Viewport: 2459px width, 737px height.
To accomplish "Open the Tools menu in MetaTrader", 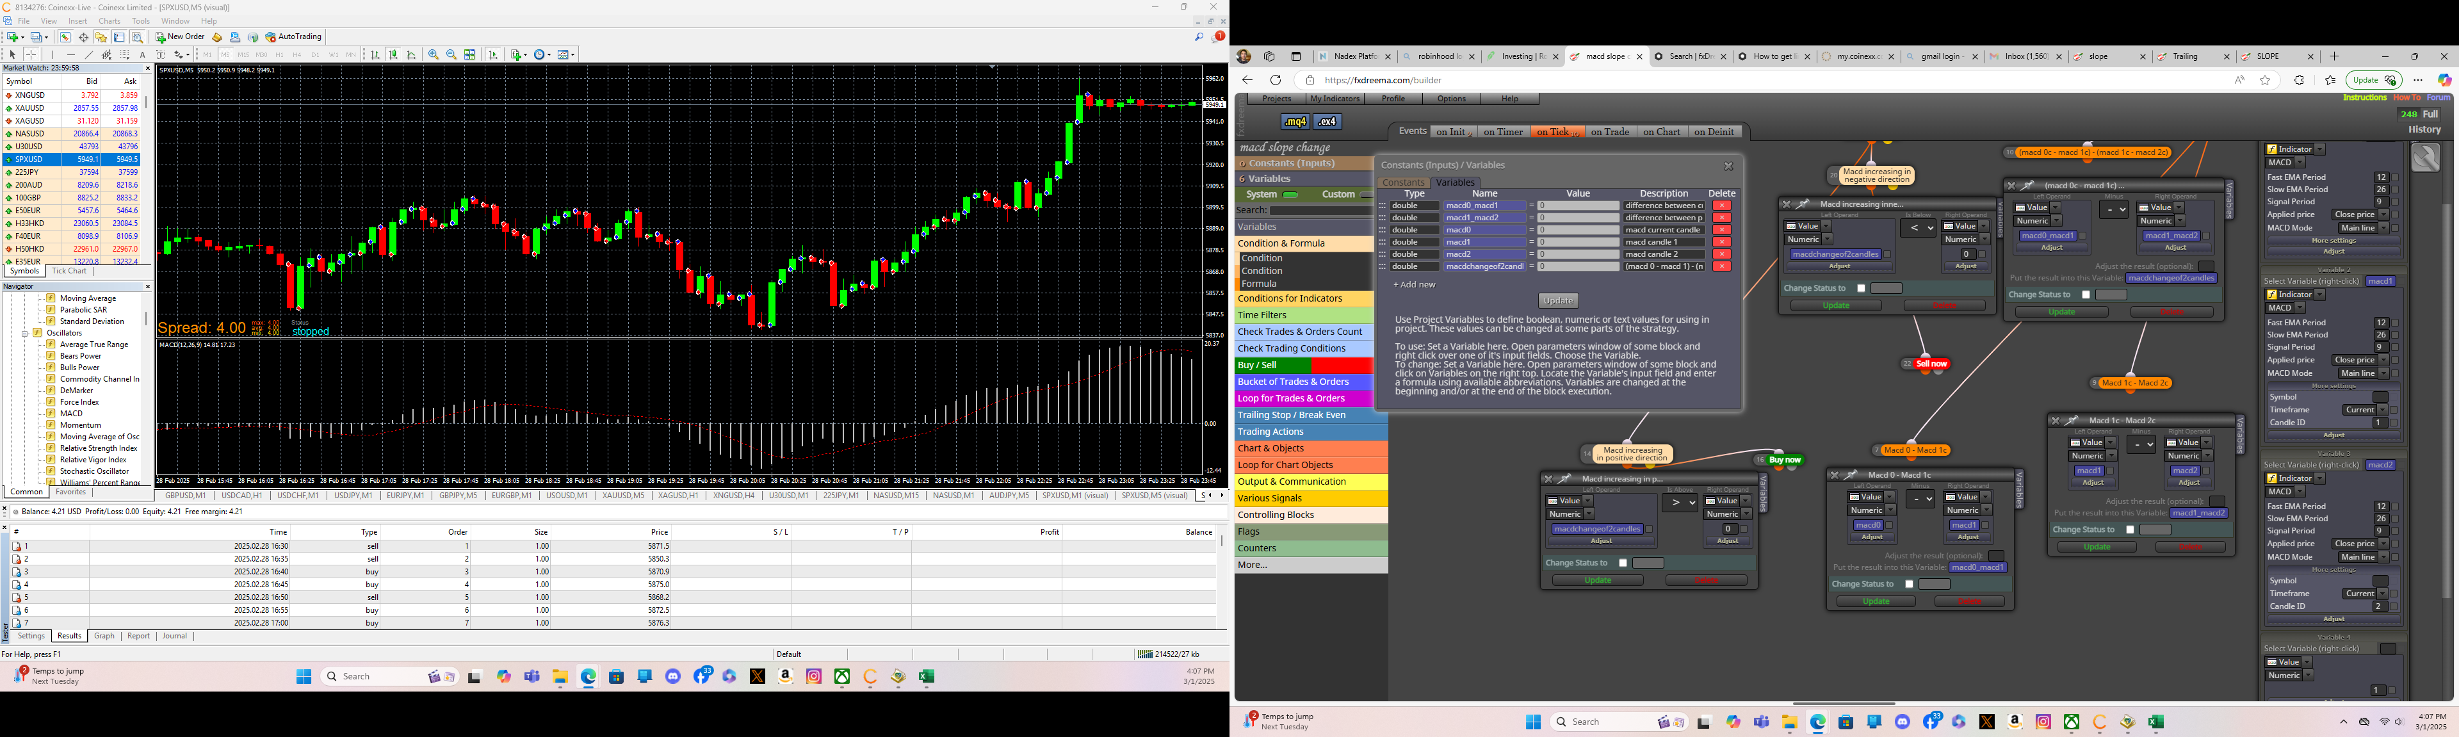I will pos(140,21).
